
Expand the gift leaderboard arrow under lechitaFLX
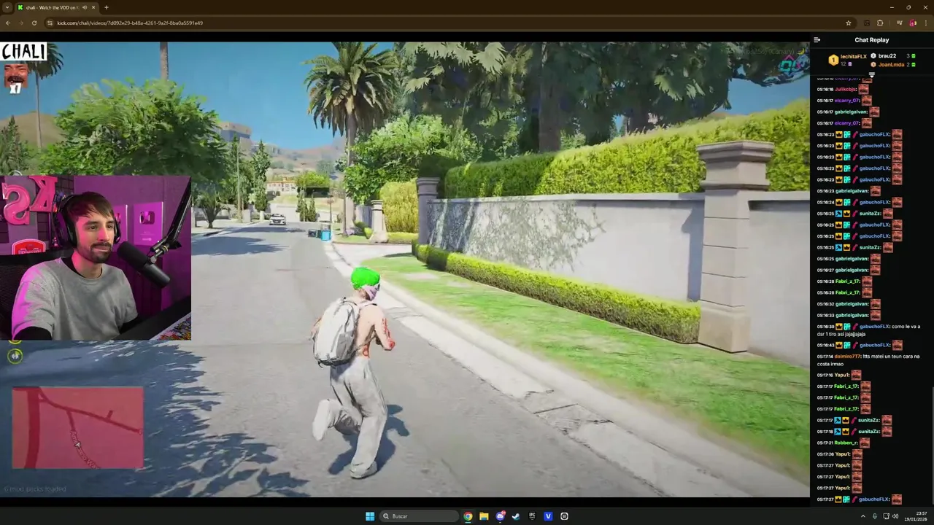871,74
